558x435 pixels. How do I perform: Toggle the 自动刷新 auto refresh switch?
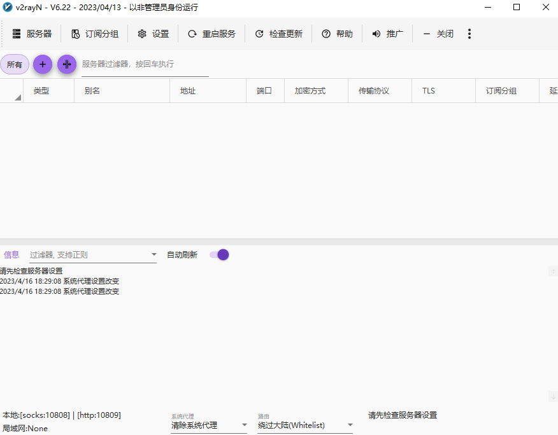pos(218,254)
